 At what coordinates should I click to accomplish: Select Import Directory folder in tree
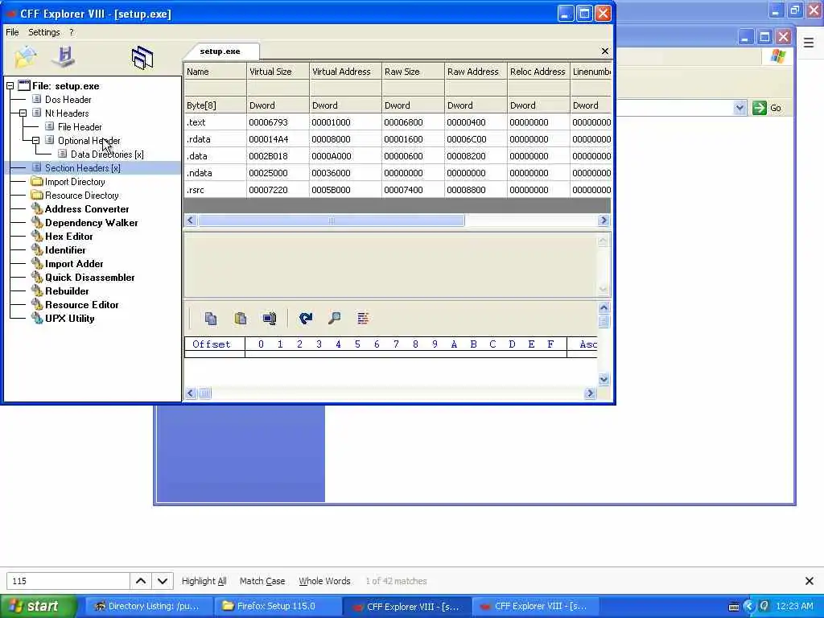(75, 182)
